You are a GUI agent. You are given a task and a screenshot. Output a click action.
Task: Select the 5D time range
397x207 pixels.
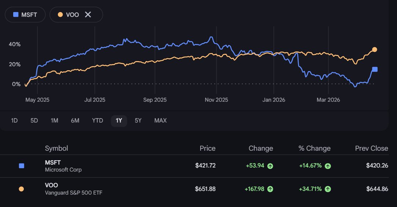click(34, 121)
